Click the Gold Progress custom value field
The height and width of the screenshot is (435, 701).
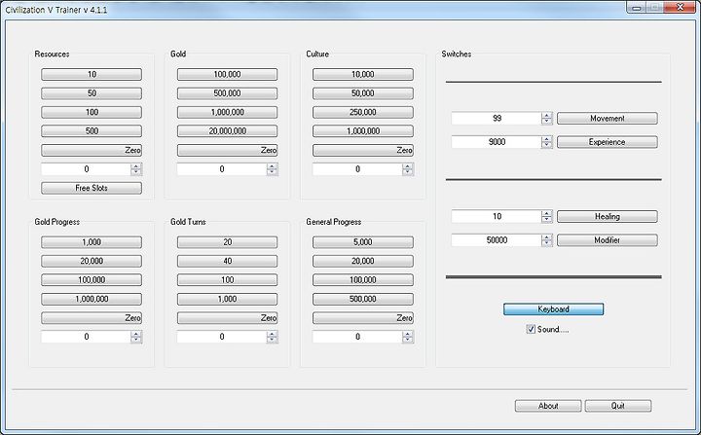point(87,337)
